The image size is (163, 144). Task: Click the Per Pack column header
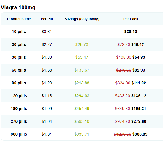coord(131,19)
